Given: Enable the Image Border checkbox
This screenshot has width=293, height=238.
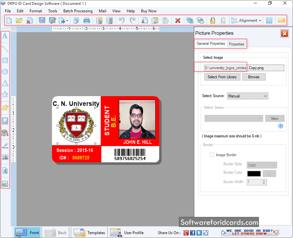Looking at the screenshot, I should click(x=212, y=155).
